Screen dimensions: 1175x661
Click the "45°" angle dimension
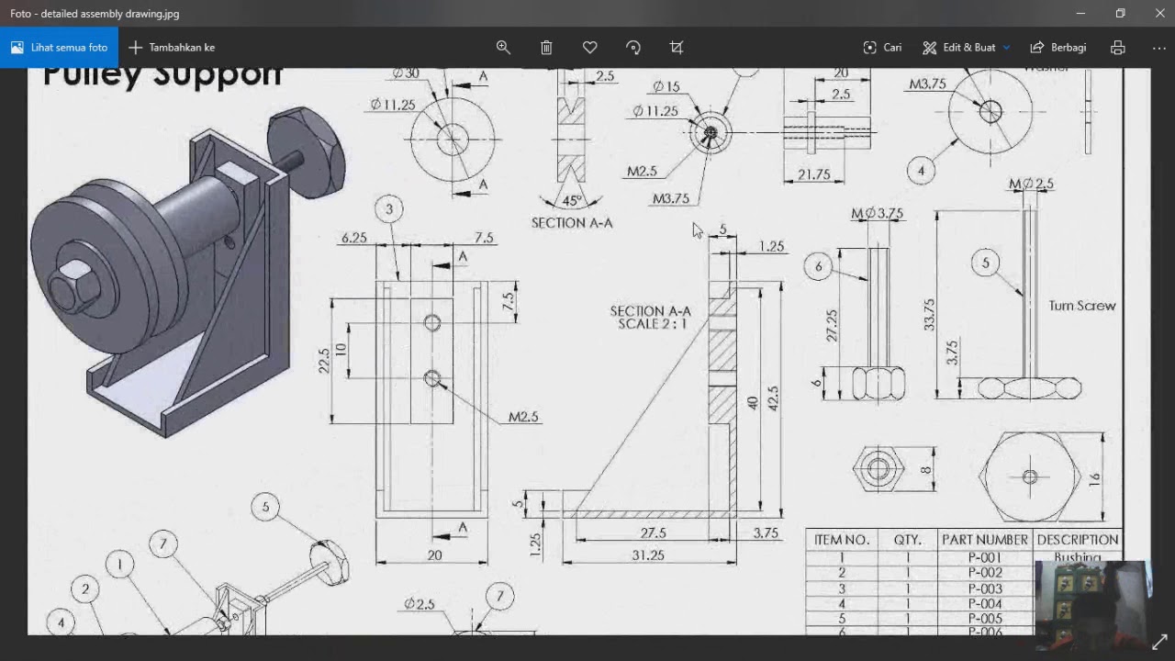coord(572,201)
